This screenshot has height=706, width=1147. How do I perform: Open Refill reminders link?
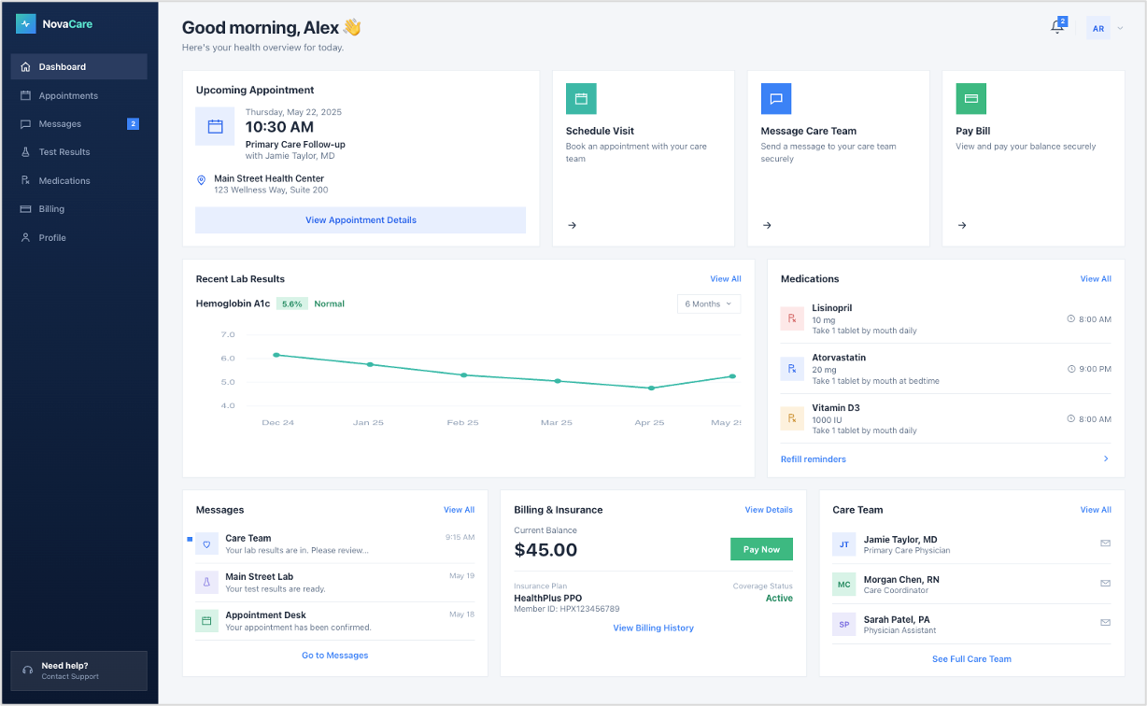pos(814,459)
